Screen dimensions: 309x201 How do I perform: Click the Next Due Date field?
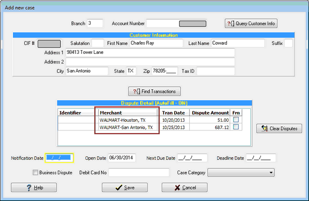click(x=192, y=158)
